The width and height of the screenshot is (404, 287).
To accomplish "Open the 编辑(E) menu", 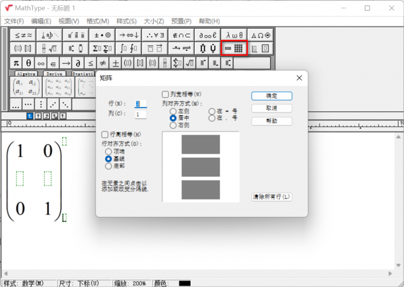I will click(41, 21).
